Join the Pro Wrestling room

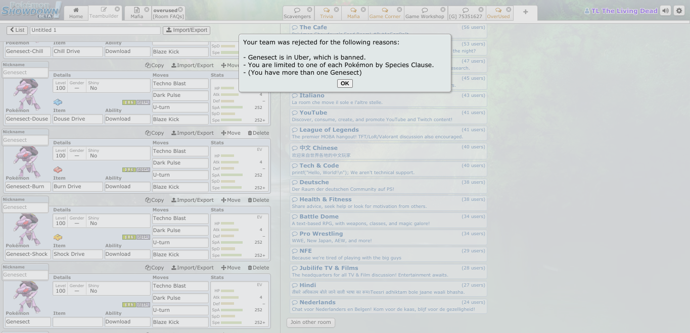click(x=388, y=237)
